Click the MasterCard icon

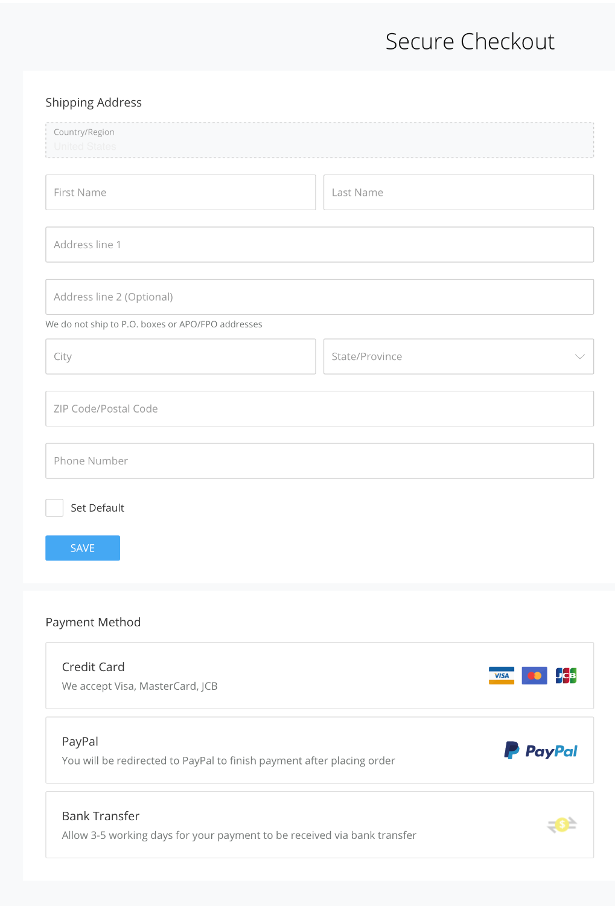(534, 675)
